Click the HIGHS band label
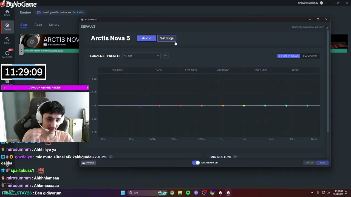Viewport: 351px width, 197px height. 296,70
